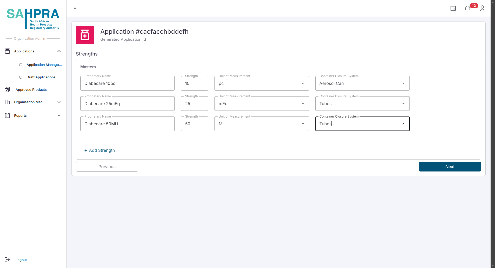Open Container Closure System dropdown showing Aerosol Can
The width and height of the screenshot is (495, 268).
pos(362,83)
